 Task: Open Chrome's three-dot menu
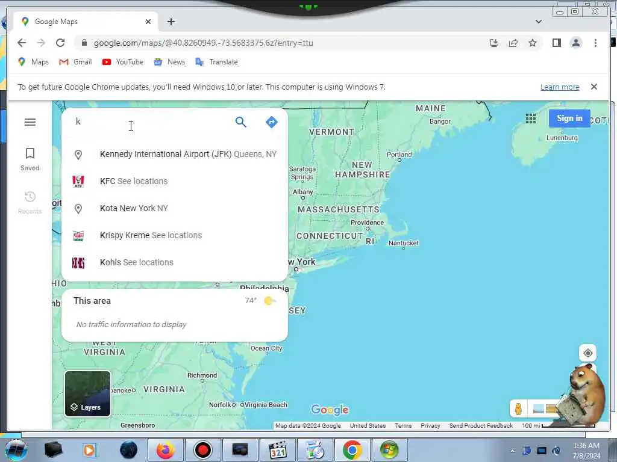(595, 43)
